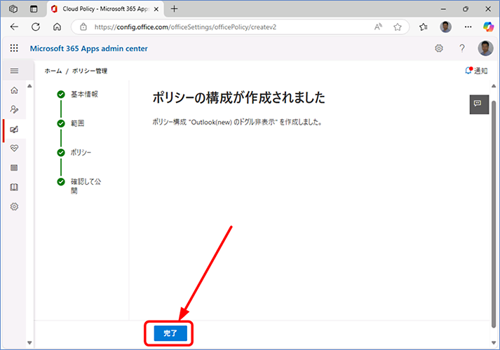The image size is (500, 350).
Task: Select the Cloud Policy browser tab
Action: click(105, 9)
